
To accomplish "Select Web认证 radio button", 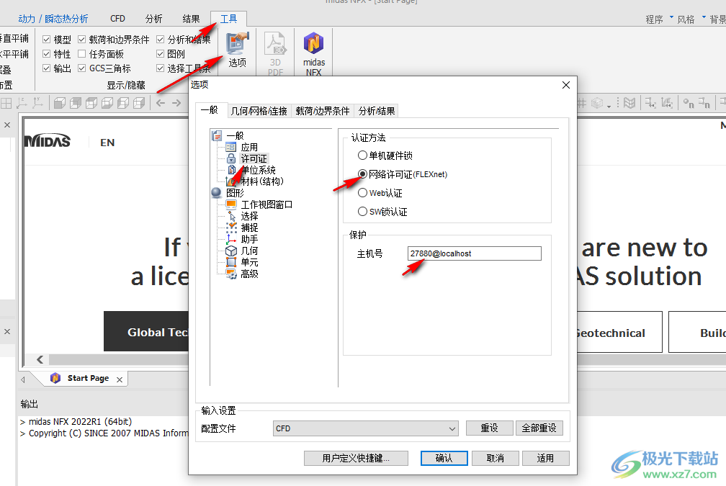I will [362, 192].
